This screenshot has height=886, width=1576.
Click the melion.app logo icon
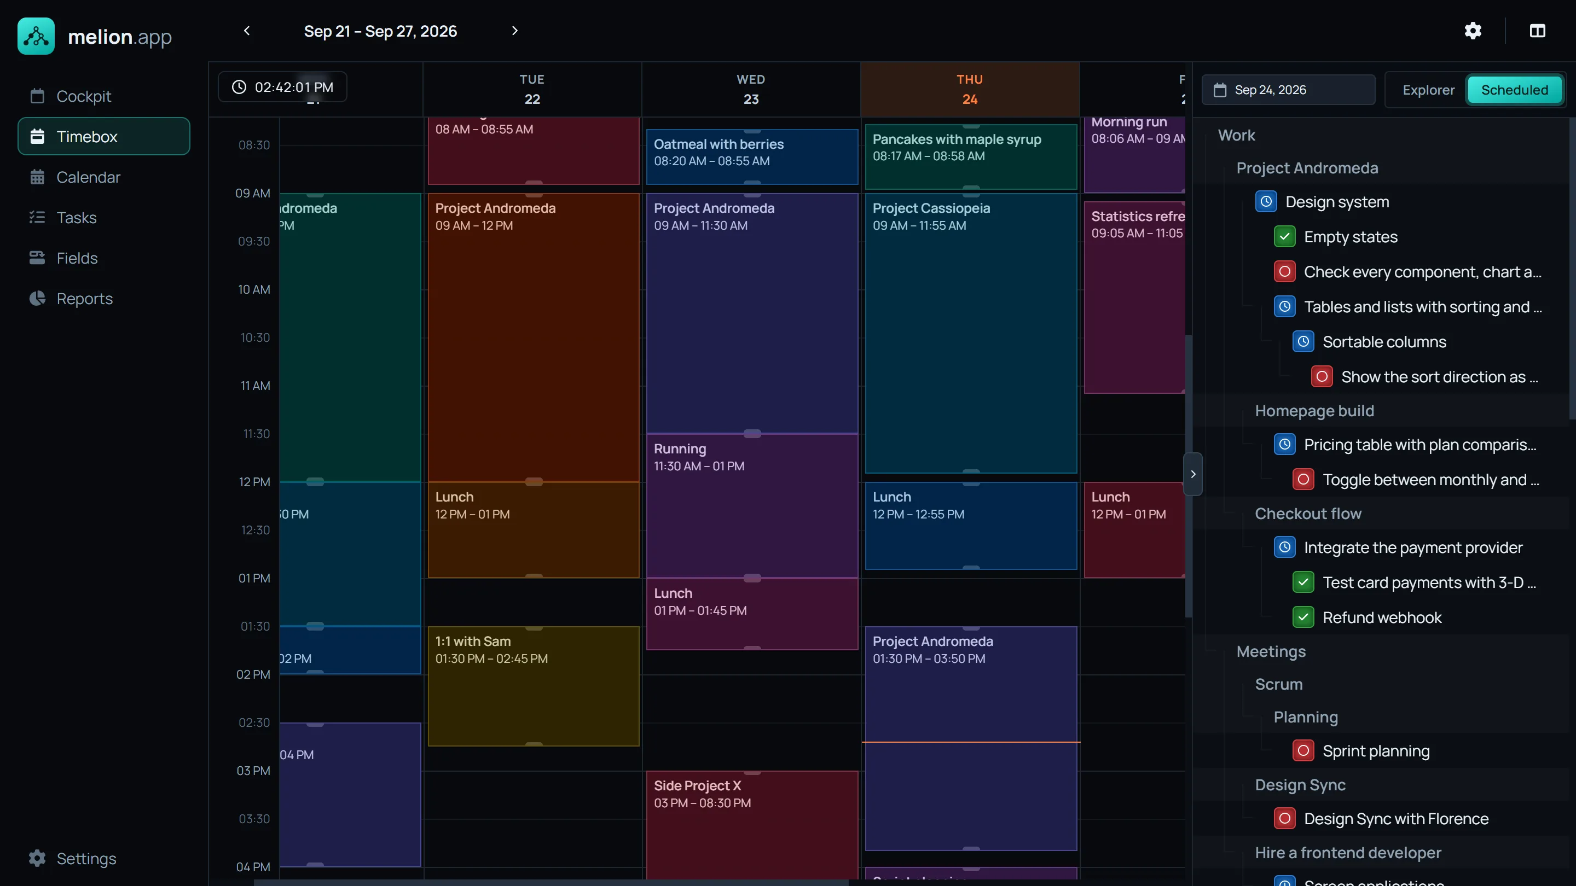click(36, 36)
